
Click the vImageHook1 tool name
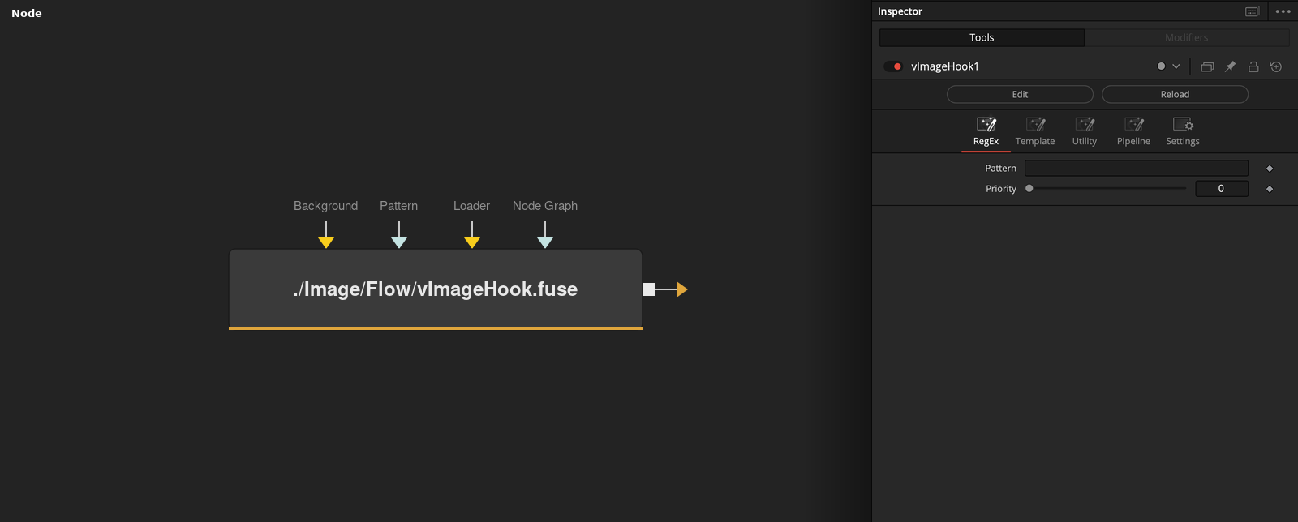click(945, 66)
